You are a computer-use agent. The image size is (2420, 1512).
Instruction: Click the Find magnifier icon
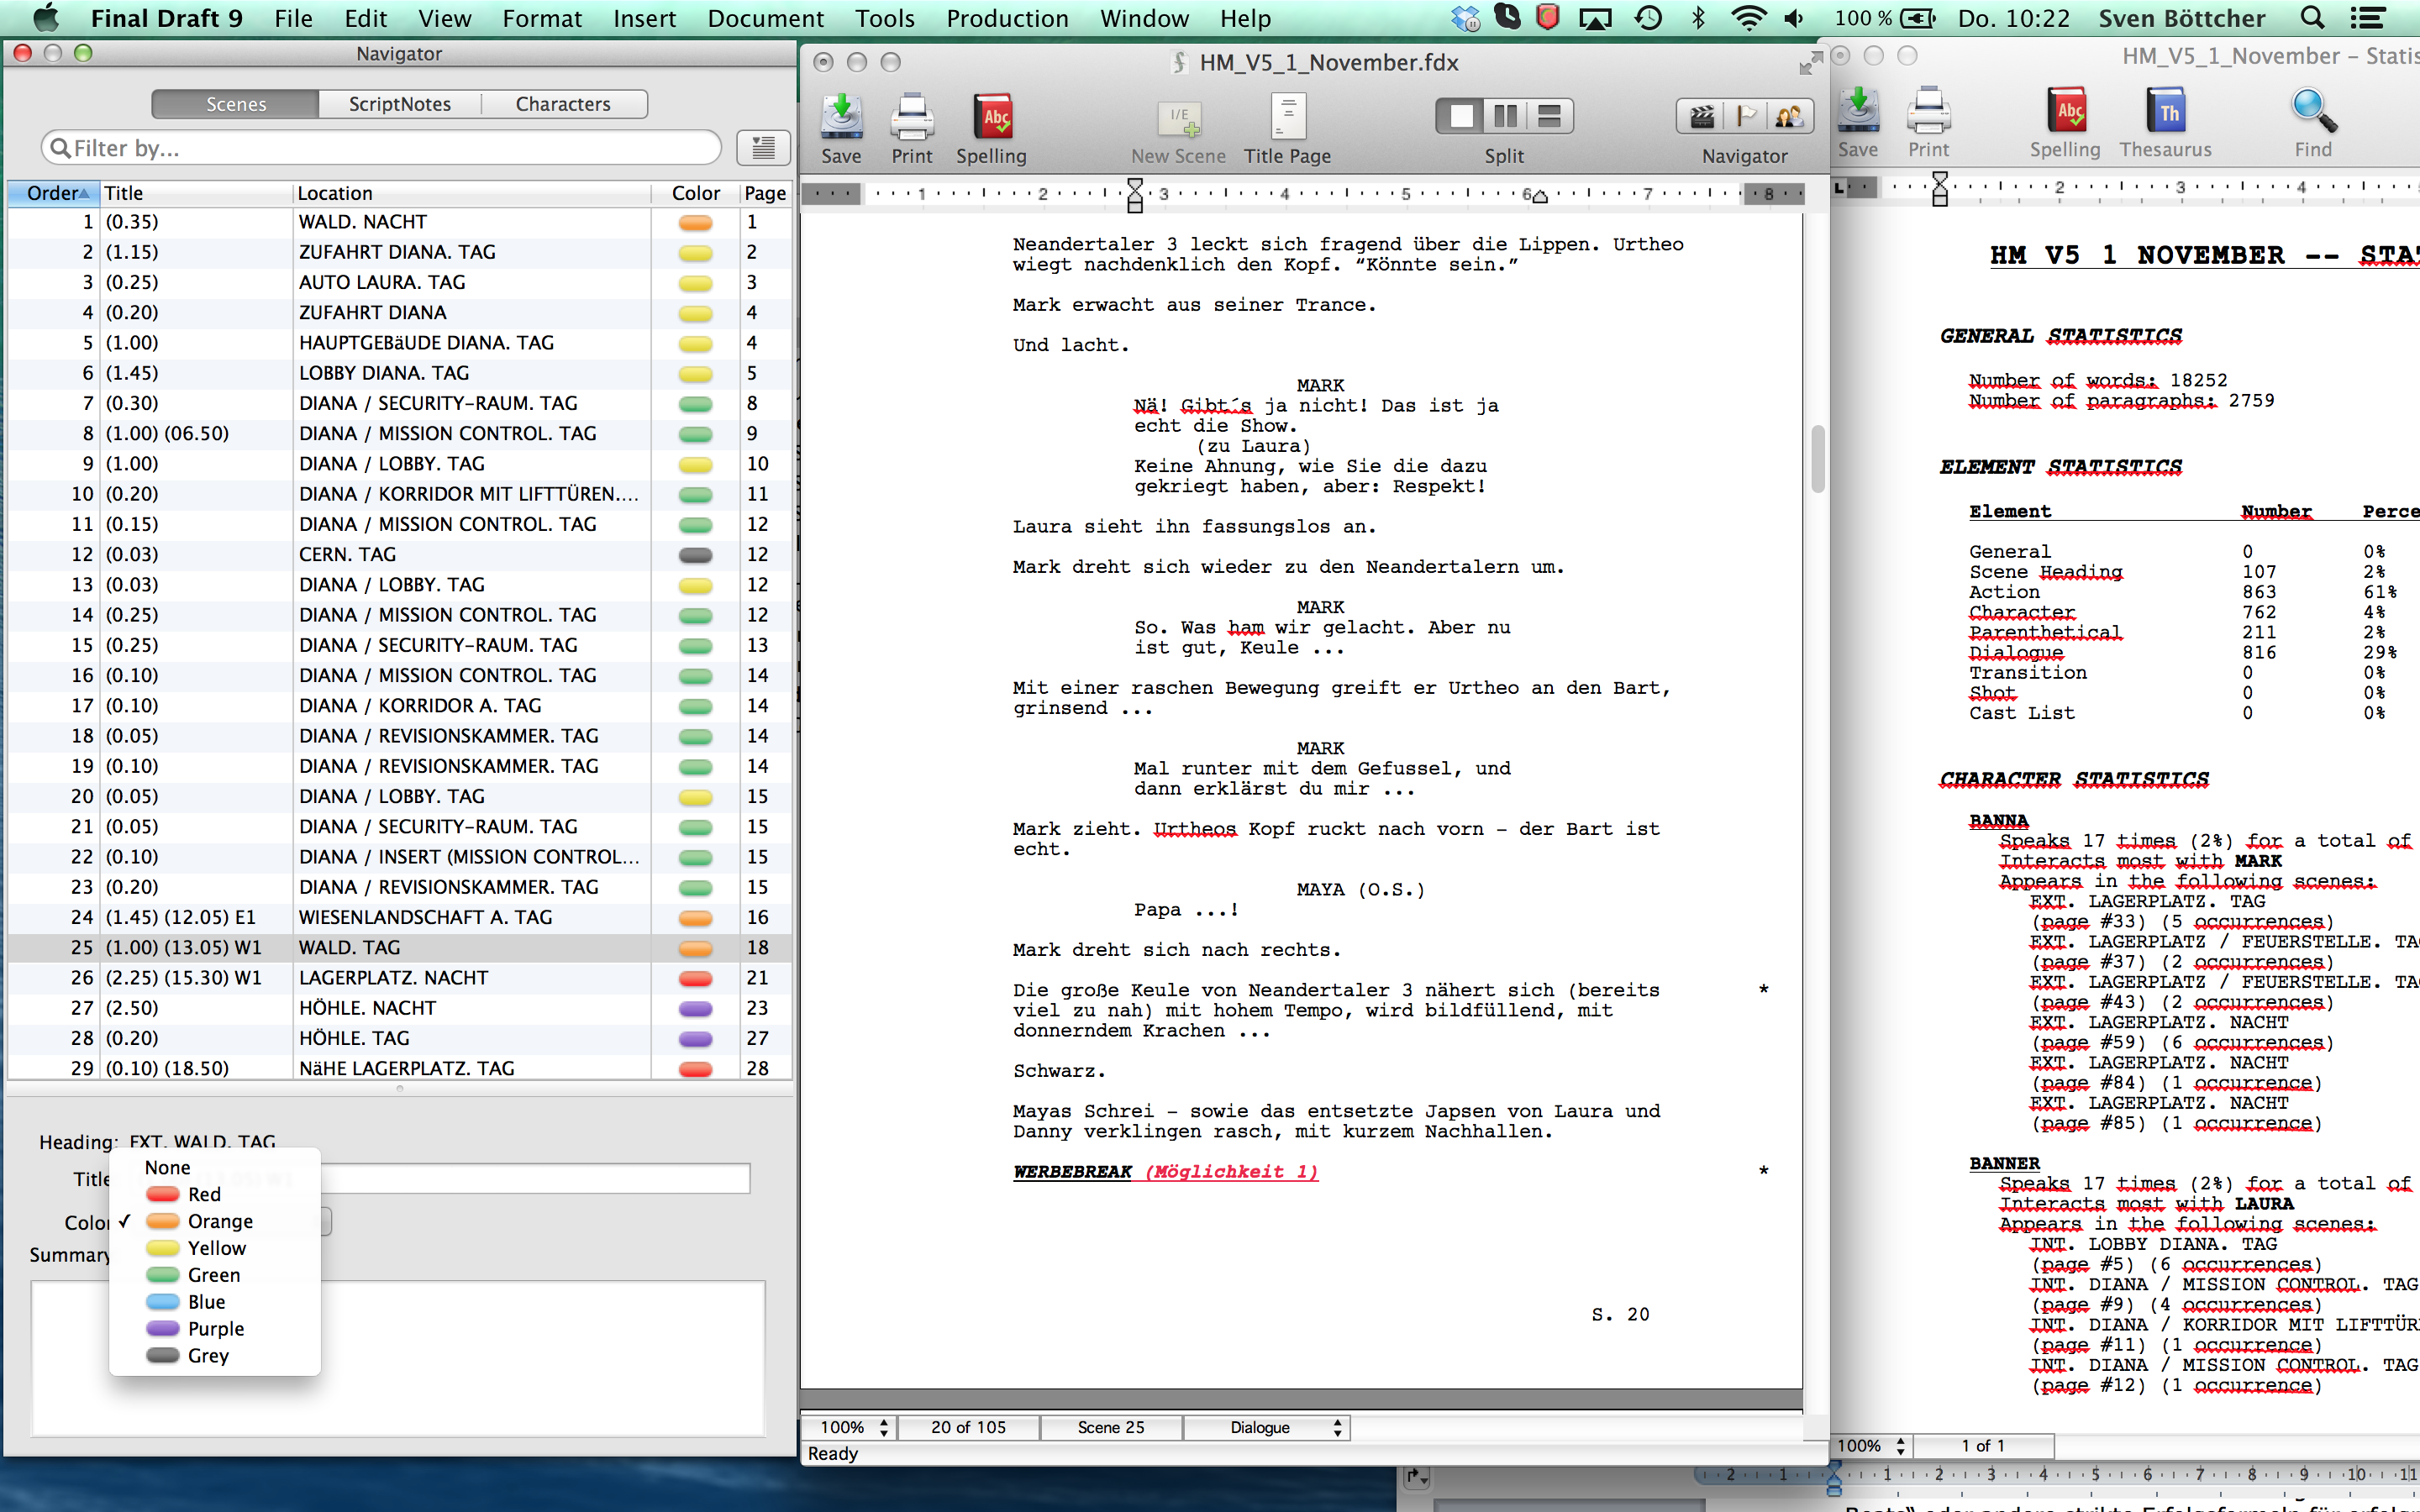[2313, 112]
